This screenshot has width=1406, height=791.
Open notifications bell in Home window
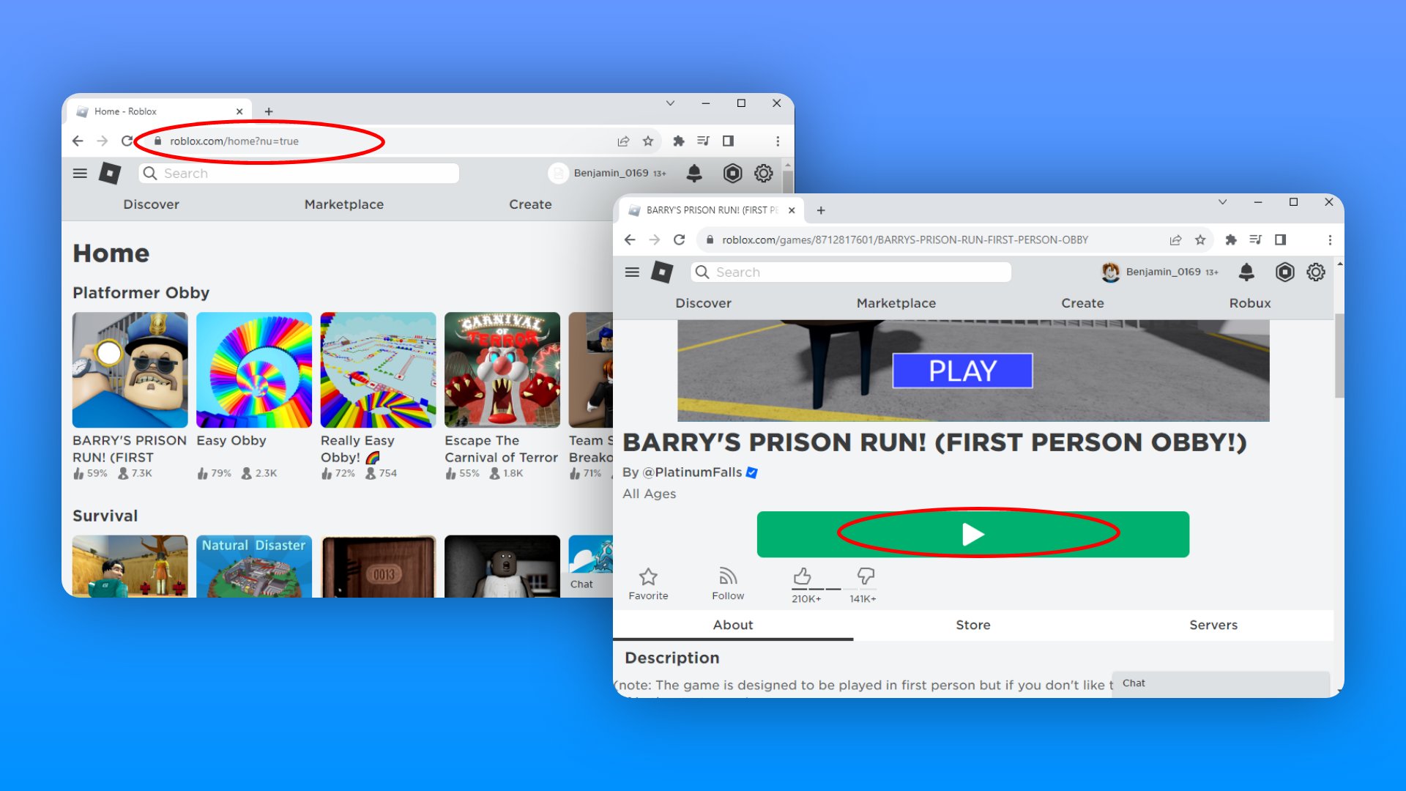pos(694,174)
